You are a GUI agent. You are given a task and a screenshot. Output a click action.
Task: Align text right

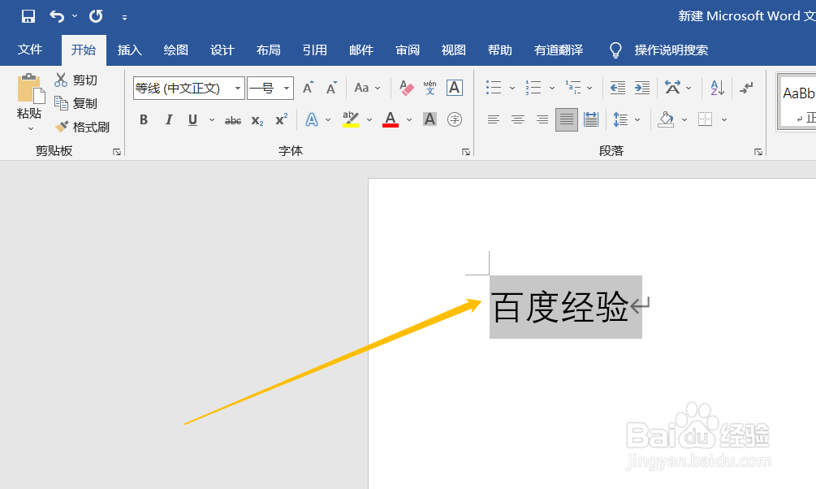coord(542,119)
